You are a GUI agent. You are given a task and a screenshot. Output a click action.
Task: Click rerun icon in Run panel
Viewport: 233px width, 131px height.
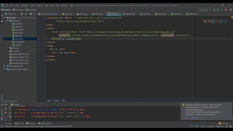point(5,109)
